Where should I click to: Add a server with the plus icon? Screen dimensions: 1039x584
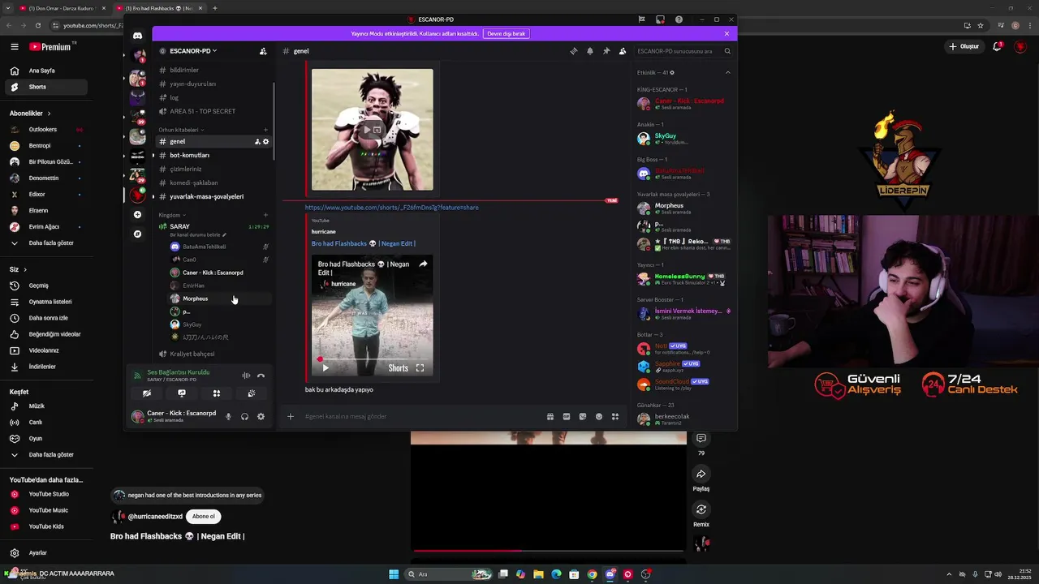[x=138, y=215]
